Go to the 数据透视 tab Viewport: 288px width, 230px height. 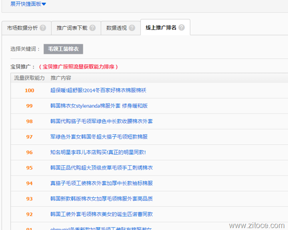[x=116, y=28]
